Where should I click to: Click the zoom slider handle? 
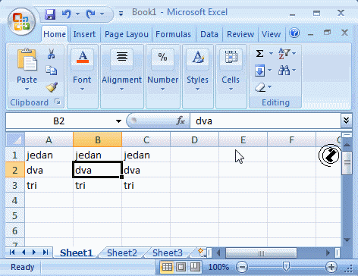click(x=286, y=266)
